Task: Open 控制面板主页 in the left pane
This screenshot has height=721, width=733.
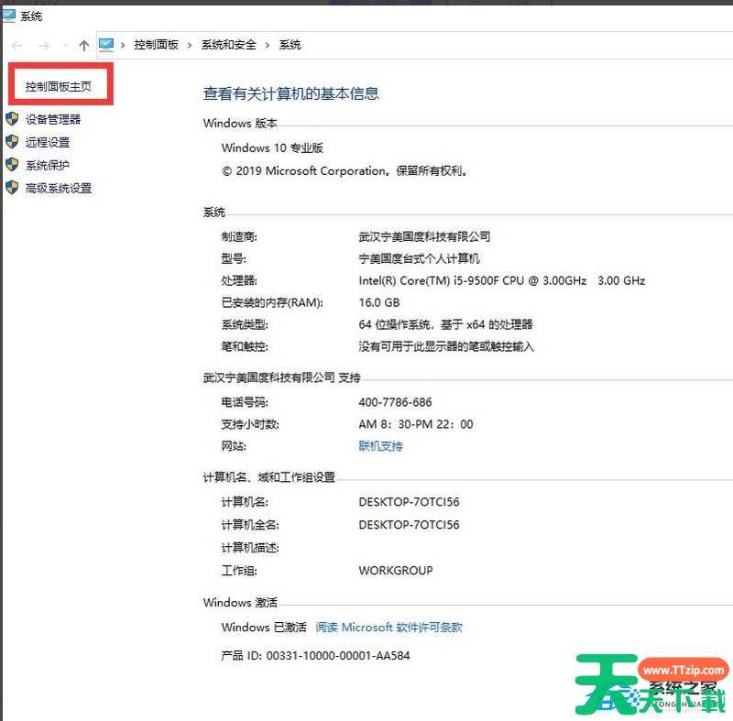Action: point(59,87)
